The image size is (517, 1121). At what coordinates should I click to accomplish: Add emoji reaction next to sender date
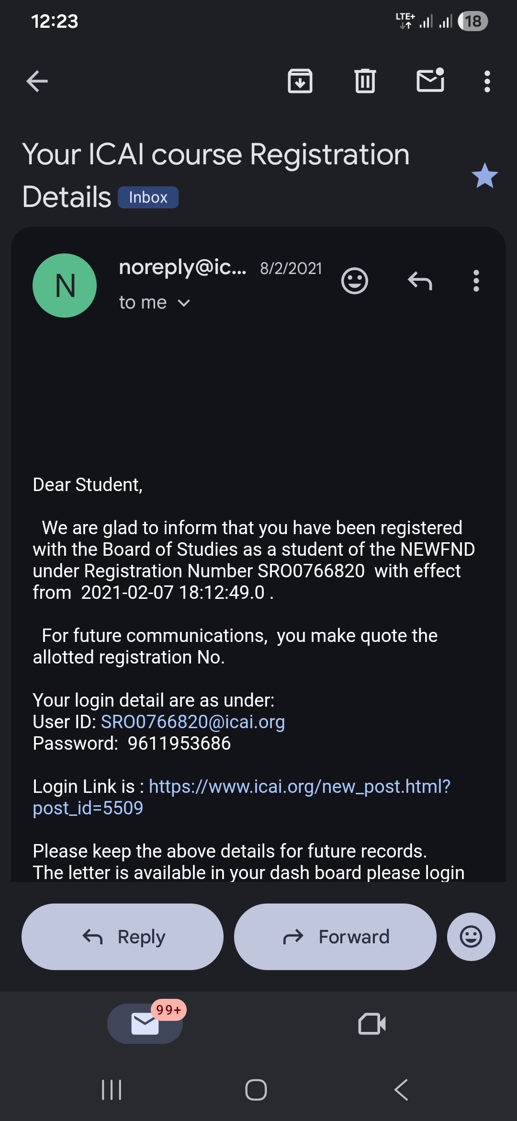(x=355, y=281)
